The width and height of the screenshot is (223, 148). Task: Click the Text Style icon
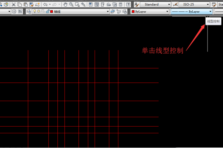click(136, 5)
